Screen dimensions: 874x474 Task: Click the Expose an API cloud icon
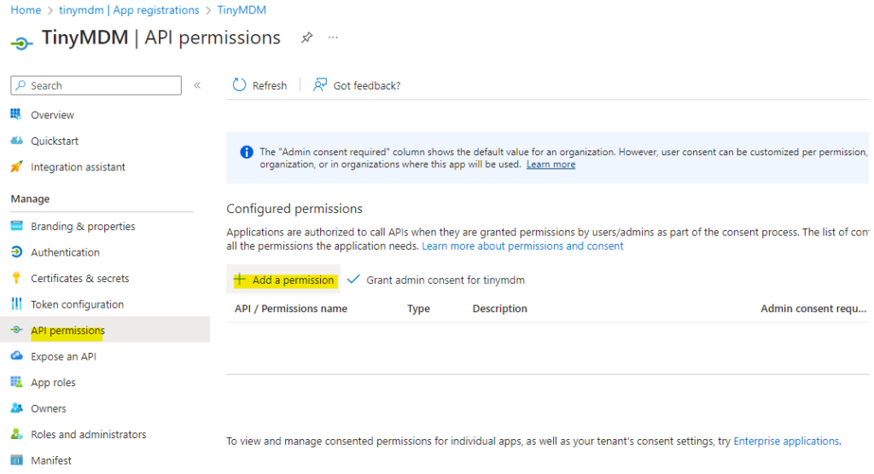tap(16, 355)
